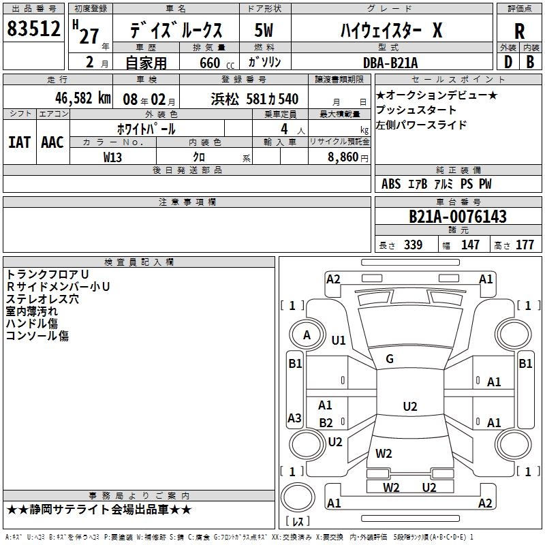545x545 pixels.
Task: Click the B2 mark on the car diagram
Action: (x=326, y=423)
